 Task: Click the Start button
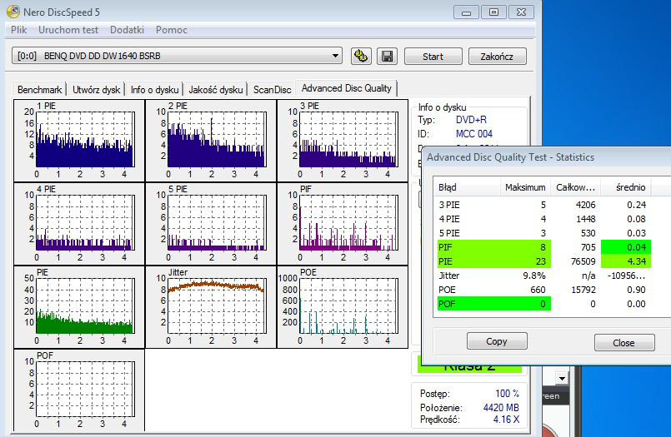pyautogui.click(x=433, y=57)
